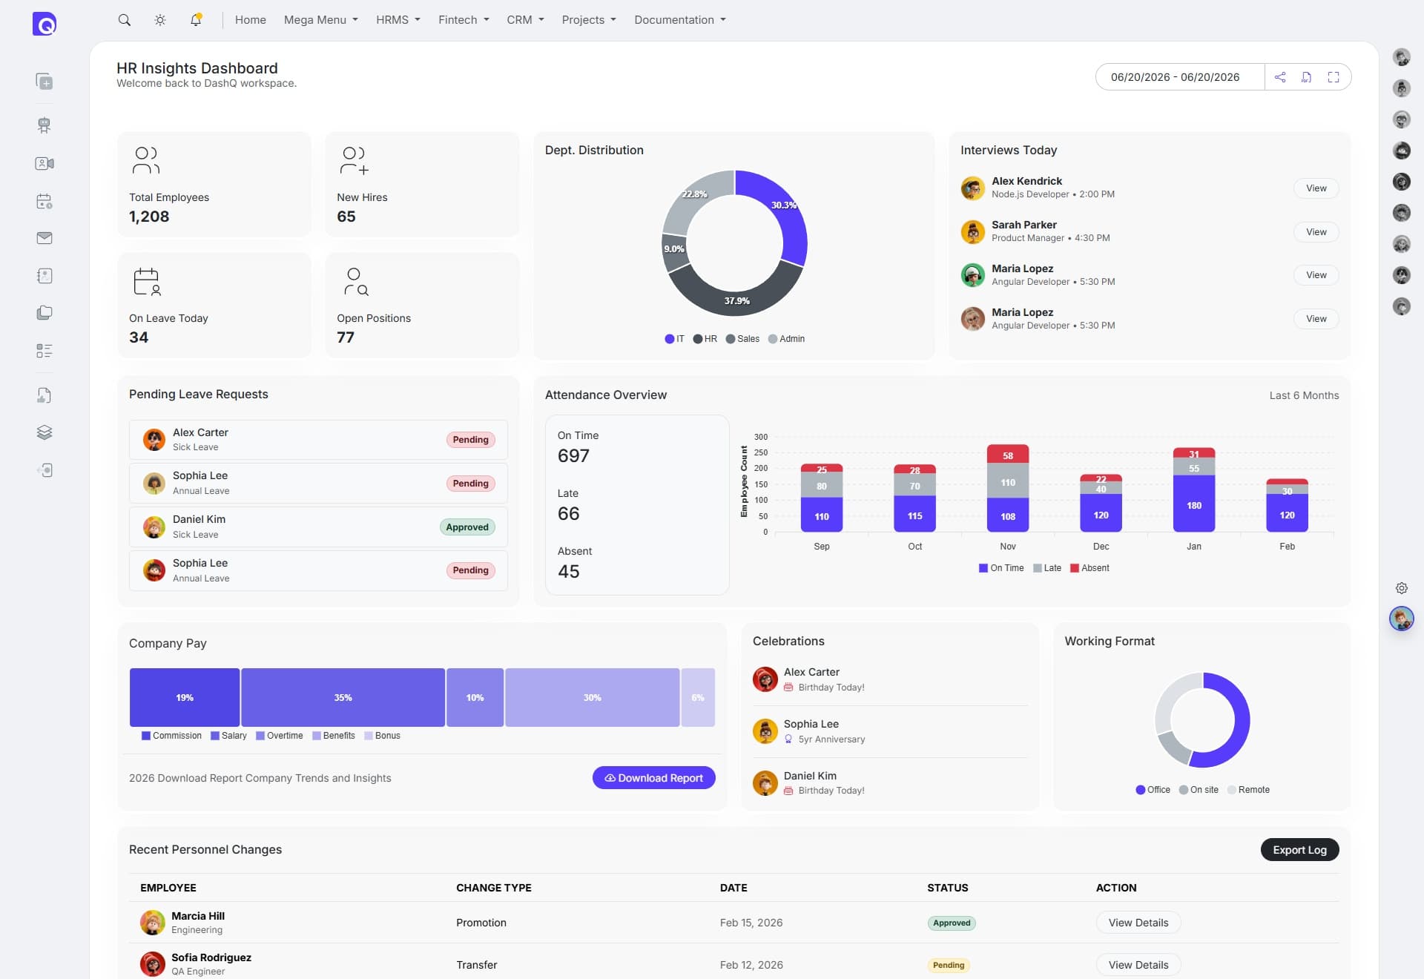
Task: Open the robot AI assistant sidebar icon
Action: pos(44,125)
